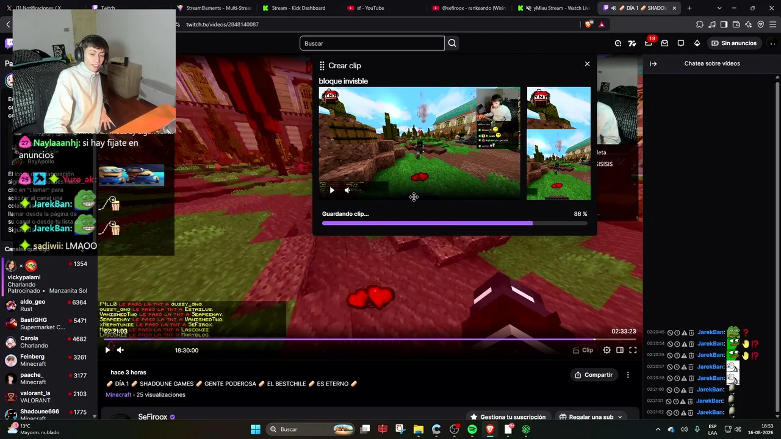Open the drops icon with 18 badge
Screen dimensions: 781x439
coord(649,43)
